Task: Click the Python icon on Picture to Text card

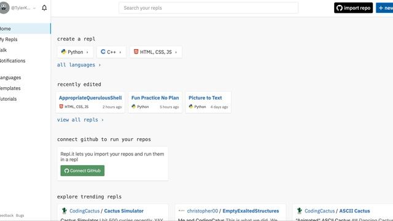Action: pos(191,106)
